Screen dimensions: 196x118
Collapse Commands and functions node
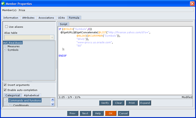[x=6, y=100]
